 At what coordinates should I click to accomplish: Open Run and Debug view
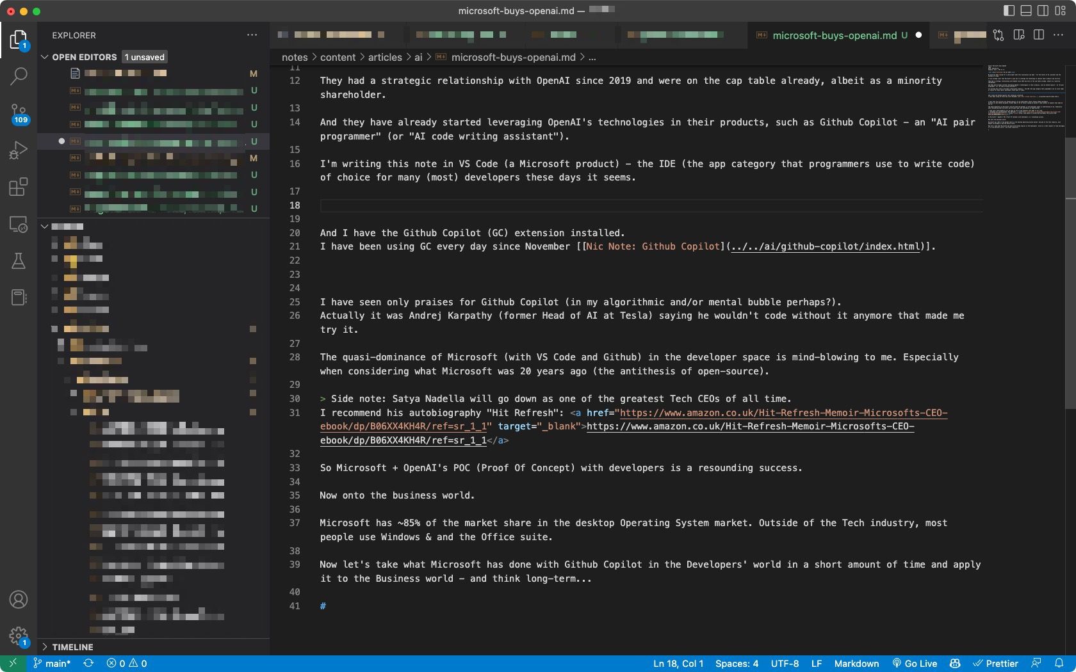click(x=19, y=150)
